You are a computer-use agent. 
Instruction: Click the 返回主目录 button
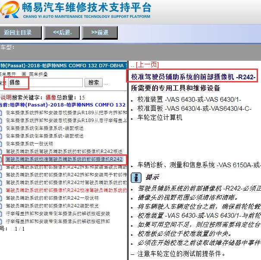click(20, 32)
